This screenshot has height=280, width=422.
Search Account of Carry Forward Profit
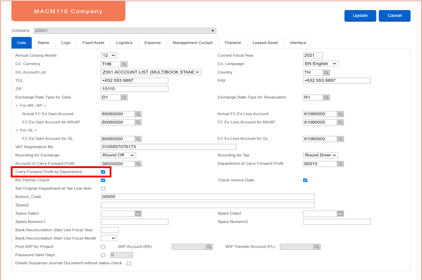(x=138, y=164)
